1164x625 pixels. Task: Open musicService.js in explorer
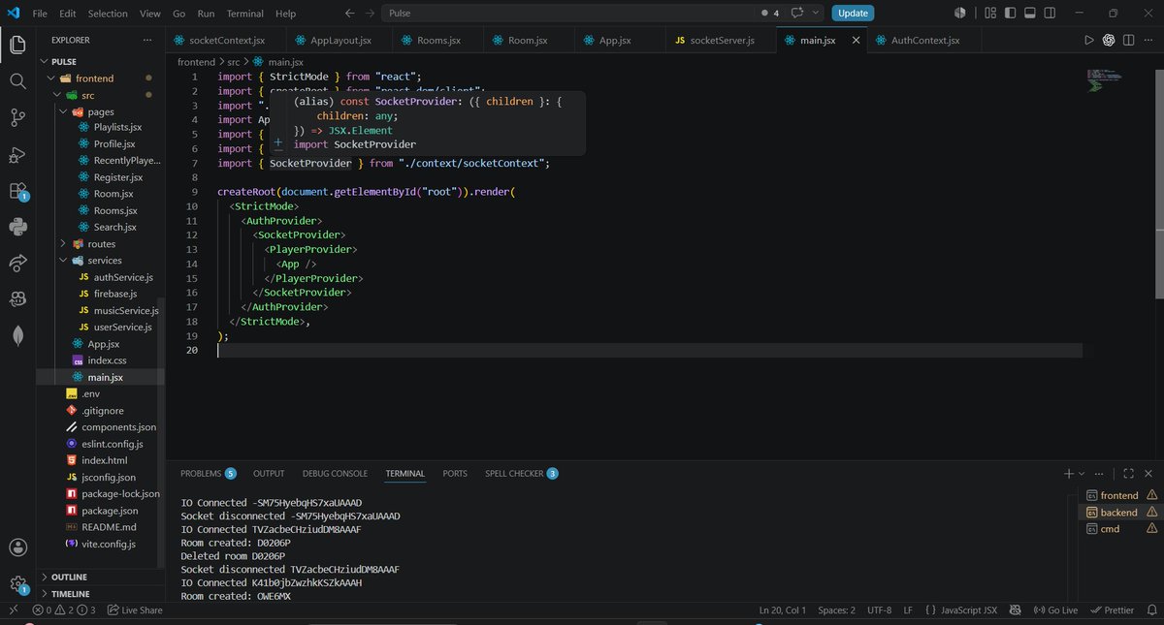pyautogui.click(x=126, y=310)
